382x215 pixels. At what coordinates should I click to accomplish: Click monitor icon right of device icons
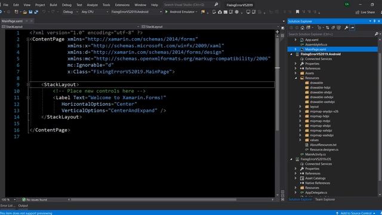[x=248, y=12]
